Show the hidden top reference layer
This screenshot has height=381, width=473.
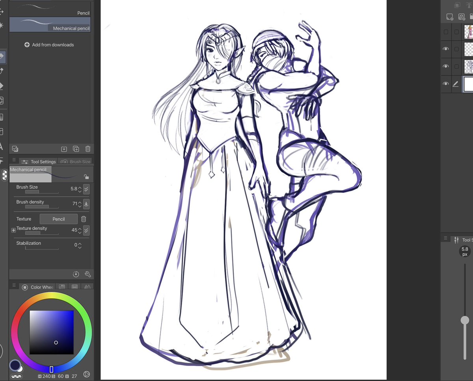pos(446,32)
